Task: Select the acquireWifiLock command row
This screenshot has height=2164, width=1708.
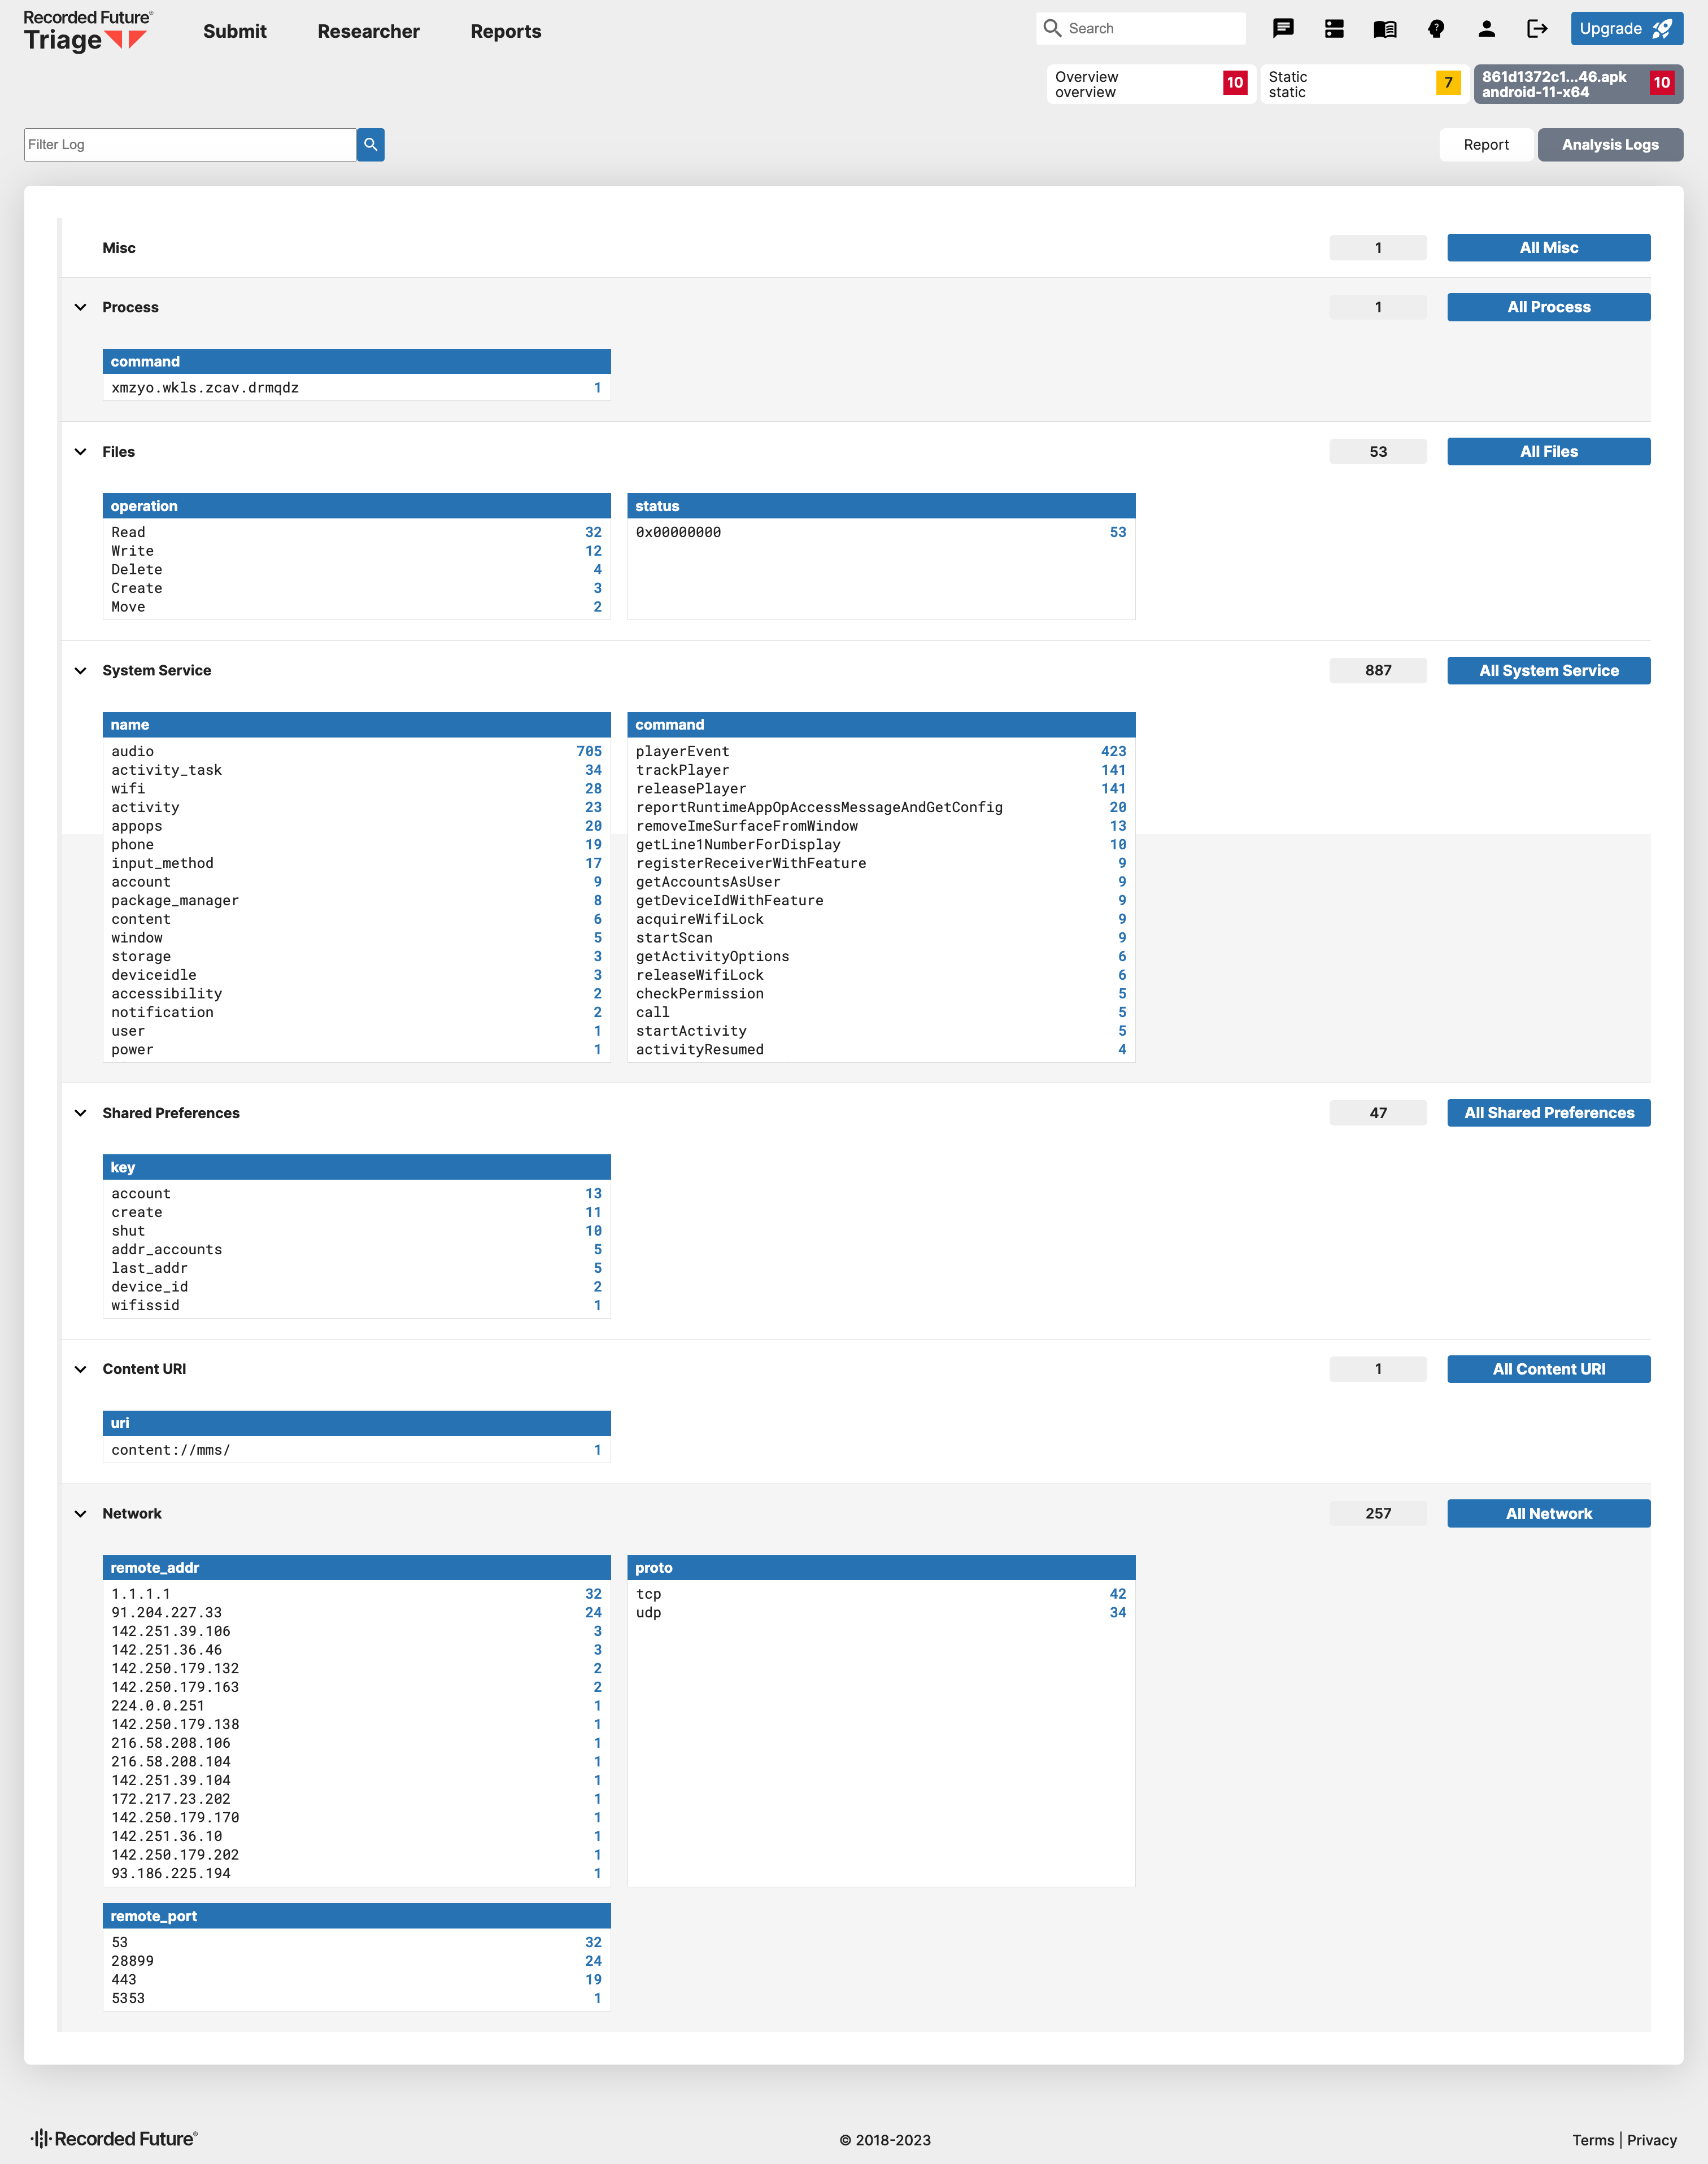Action: point(881,919)
